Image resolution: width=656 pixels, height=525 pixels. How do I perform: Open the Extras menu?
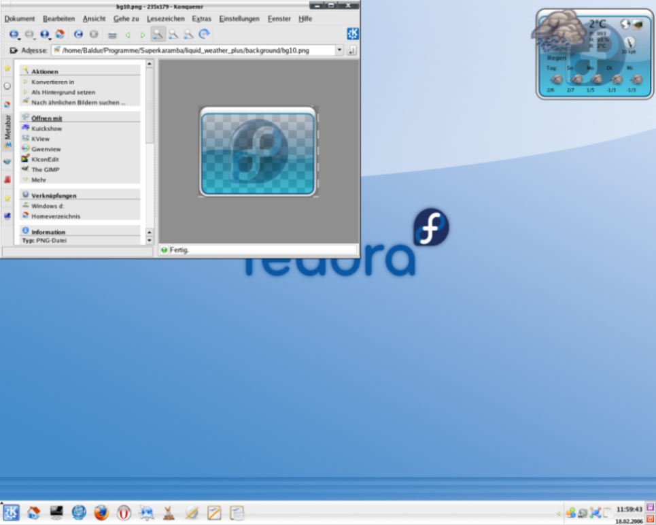pyautogui.click(x=202, y=19)
